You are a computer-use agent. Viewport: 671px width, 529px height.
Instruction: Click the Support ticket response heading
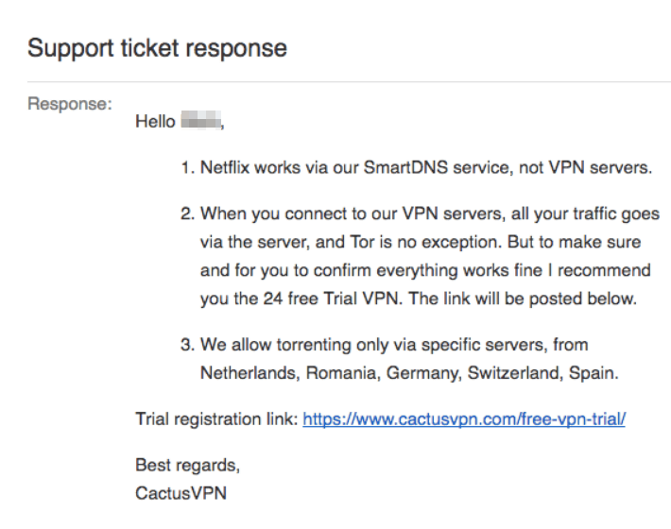point(157,48)
